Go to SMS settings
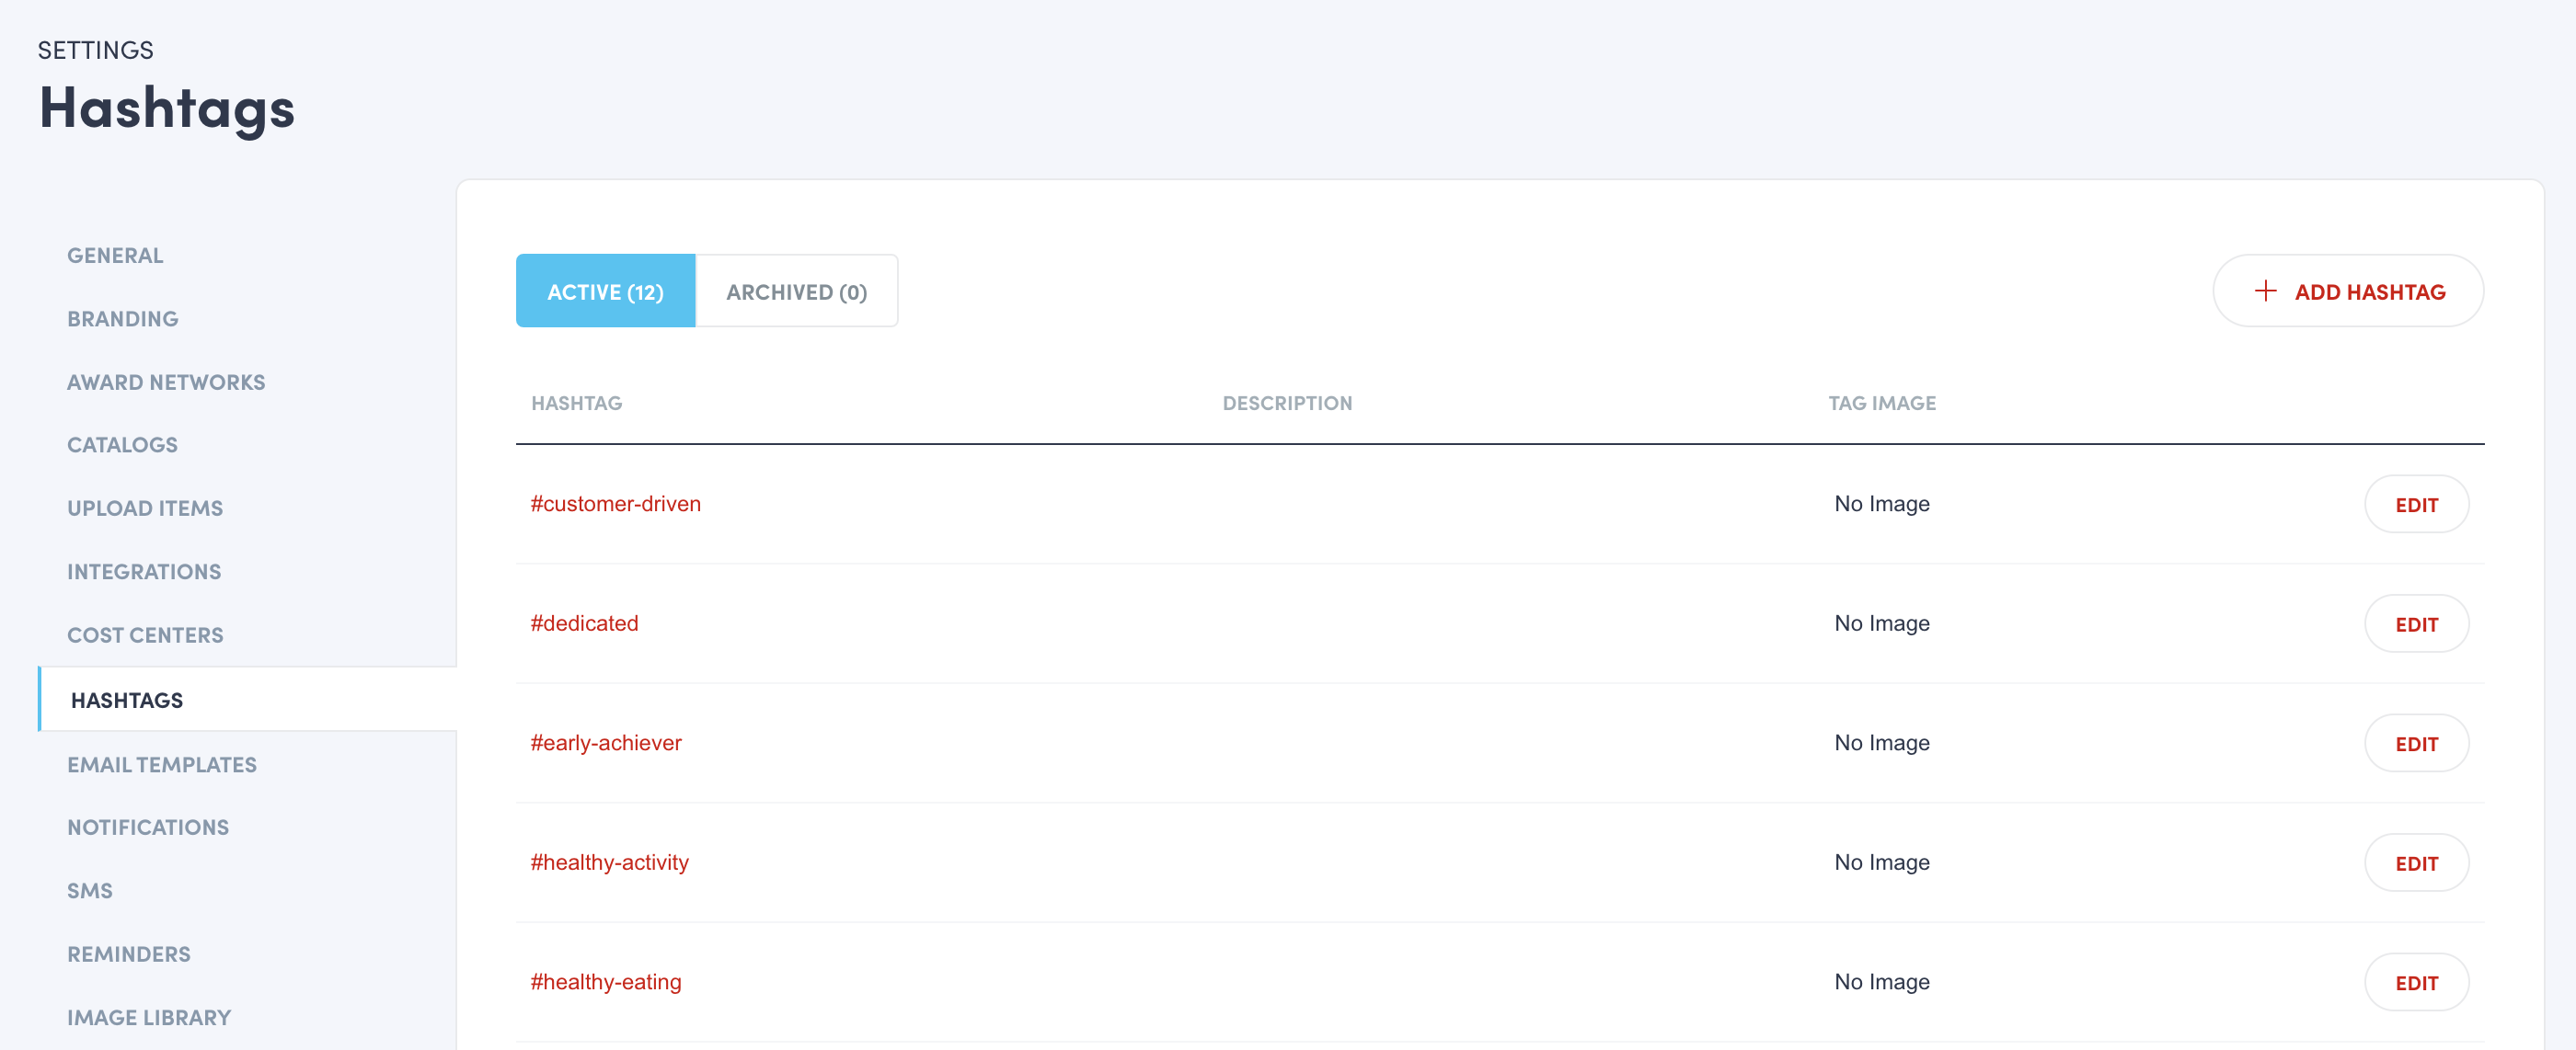The width and height of the screenshot is (2576, 1050). pos(90,890)
